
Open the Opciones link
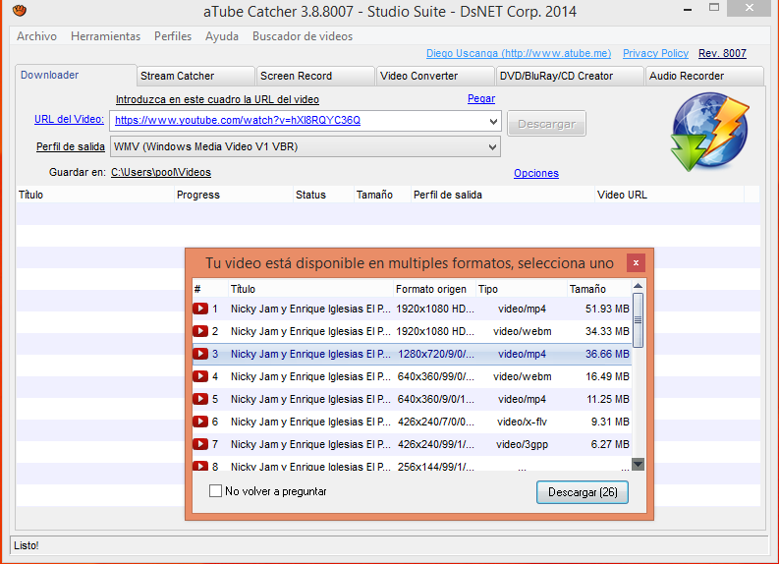click(536, 173)
